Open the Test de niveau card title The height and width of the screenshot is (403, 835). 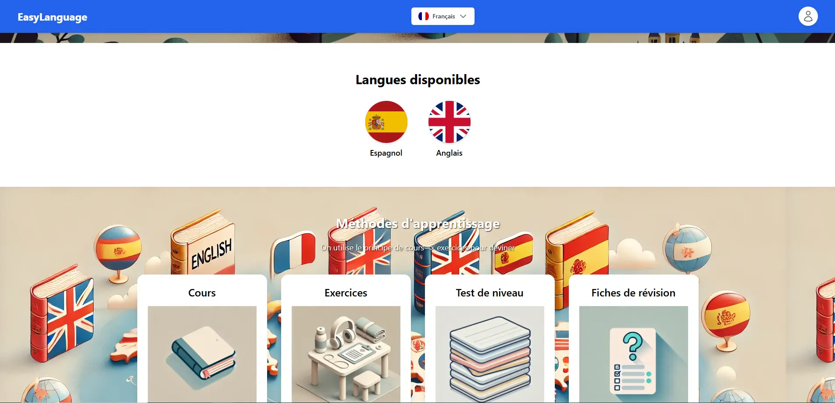coord(490,293)
